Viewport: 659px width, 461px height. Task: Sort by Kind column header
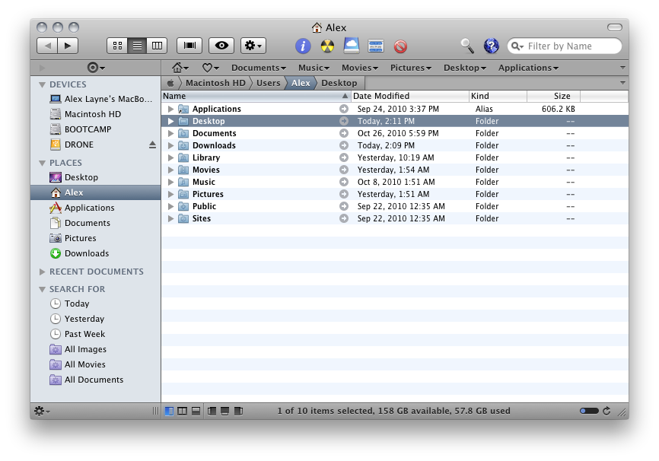pos(498,96)
